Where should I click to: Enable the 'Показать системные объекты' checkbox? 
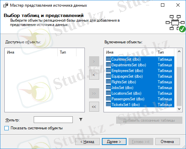[7, 128]
